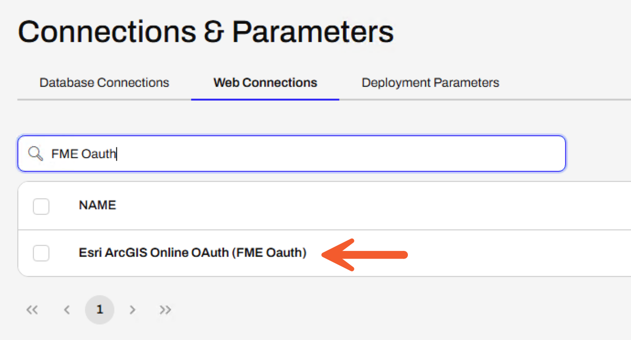Check the select-all checkbox in the NAME header
The width and height of the screenshot is (631, 340).
click(x=41, y=206)
